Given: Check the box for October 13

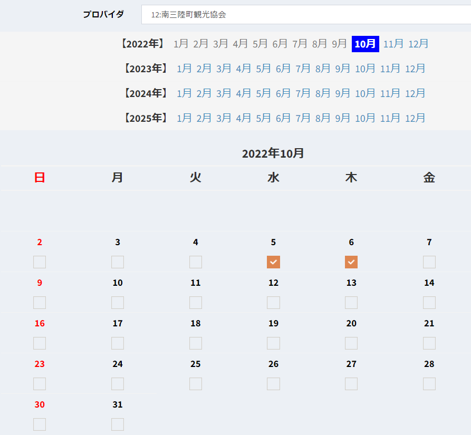Looking at the screenshot, I should (351, 303).
